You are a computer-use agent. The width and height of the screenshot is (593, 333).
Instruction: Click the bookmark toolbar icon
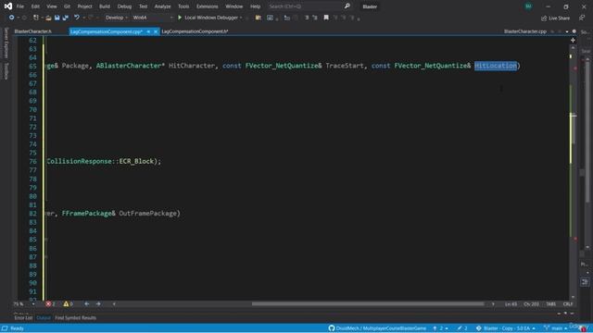(326, 18)
